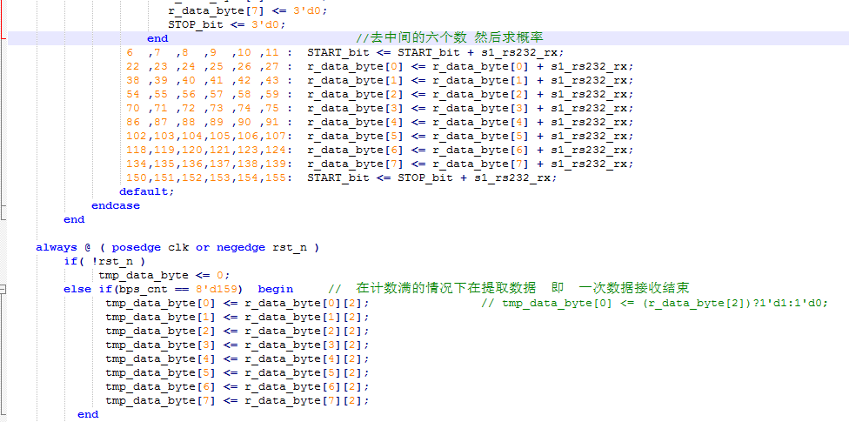
Task: Place cursor on the 'endcase' keyword
Action: point(116,205)
